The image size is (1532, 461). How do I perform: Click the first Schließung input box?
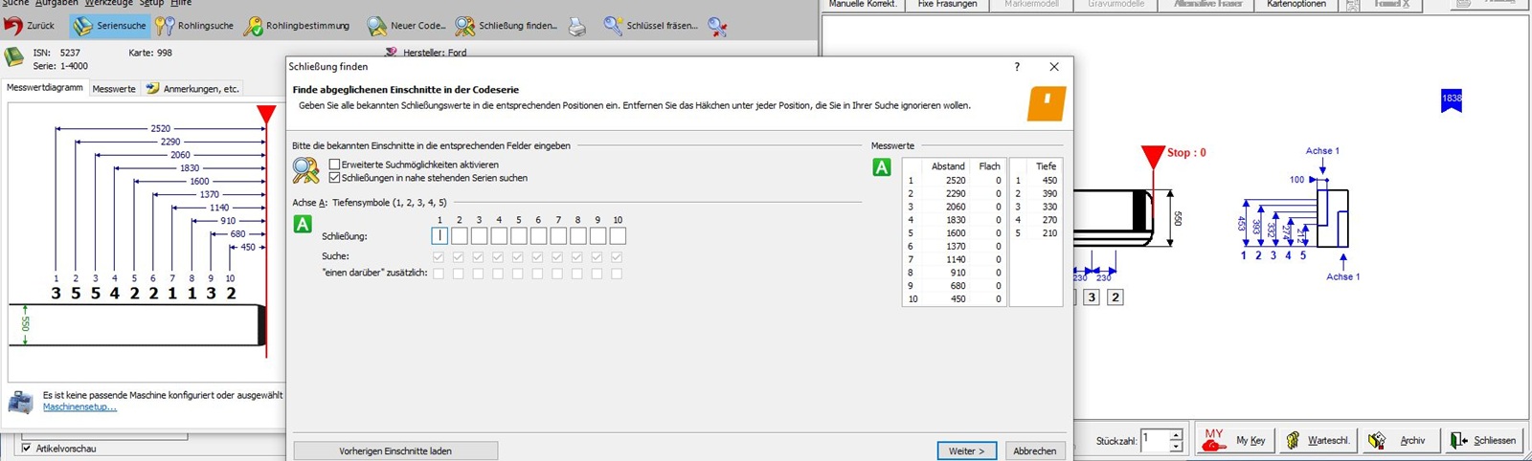439,235
